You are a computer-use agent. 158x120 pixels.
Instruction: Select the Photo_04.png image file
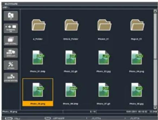coord(137,58)
